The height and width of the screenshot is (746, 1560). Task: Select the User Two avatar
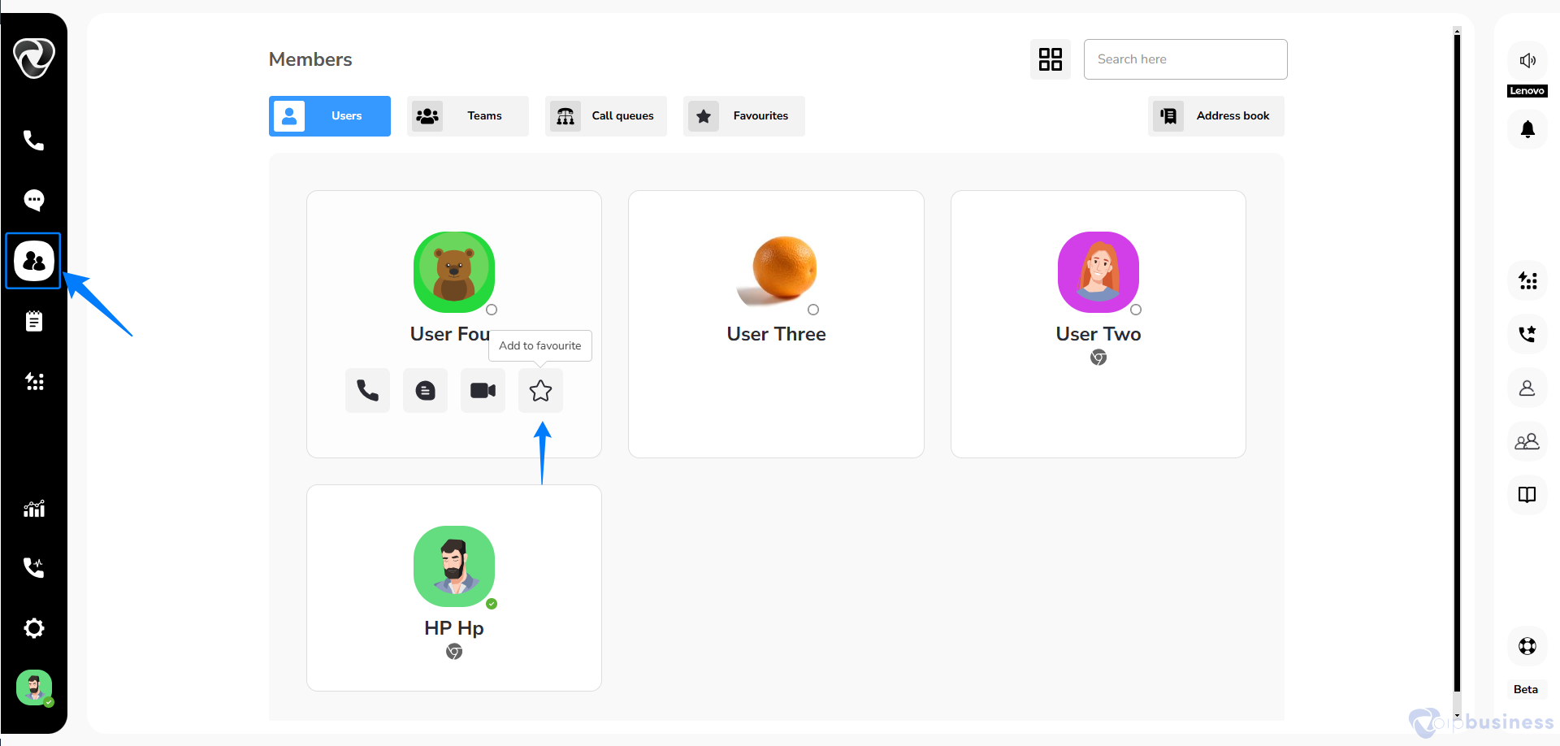(x=1098, y=272)
